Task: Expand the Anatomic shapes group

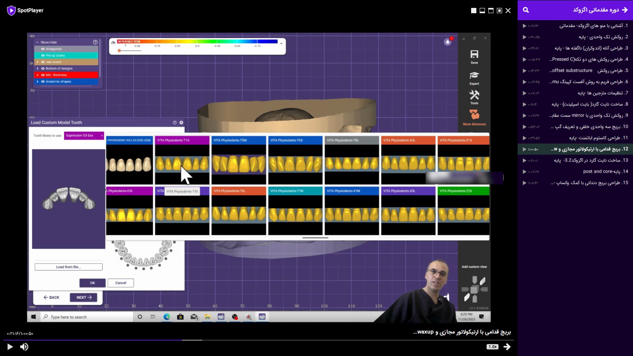Action: [x=38, y=81]
